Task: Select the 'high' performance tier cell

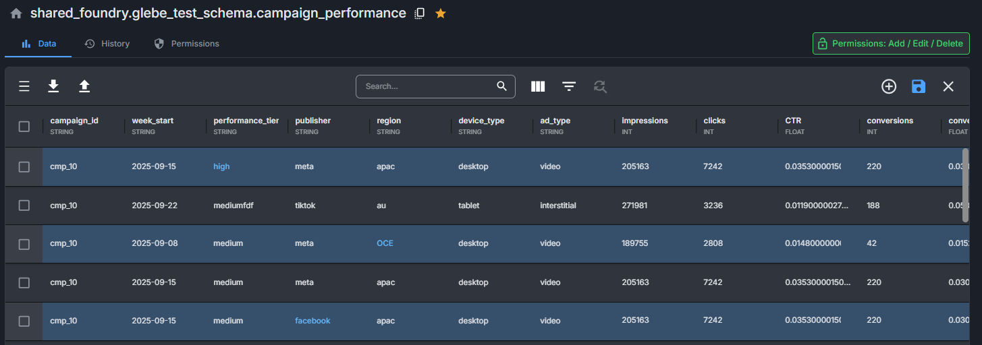Action: point(246,166)
